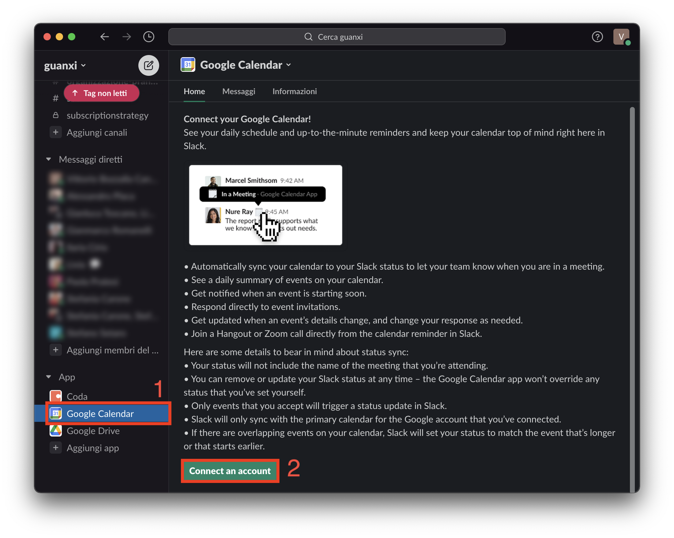The height and width of the screenshot is (538, 674).
Task: Click the plus icon for Aggiungi canali
Action: point(56,132)
